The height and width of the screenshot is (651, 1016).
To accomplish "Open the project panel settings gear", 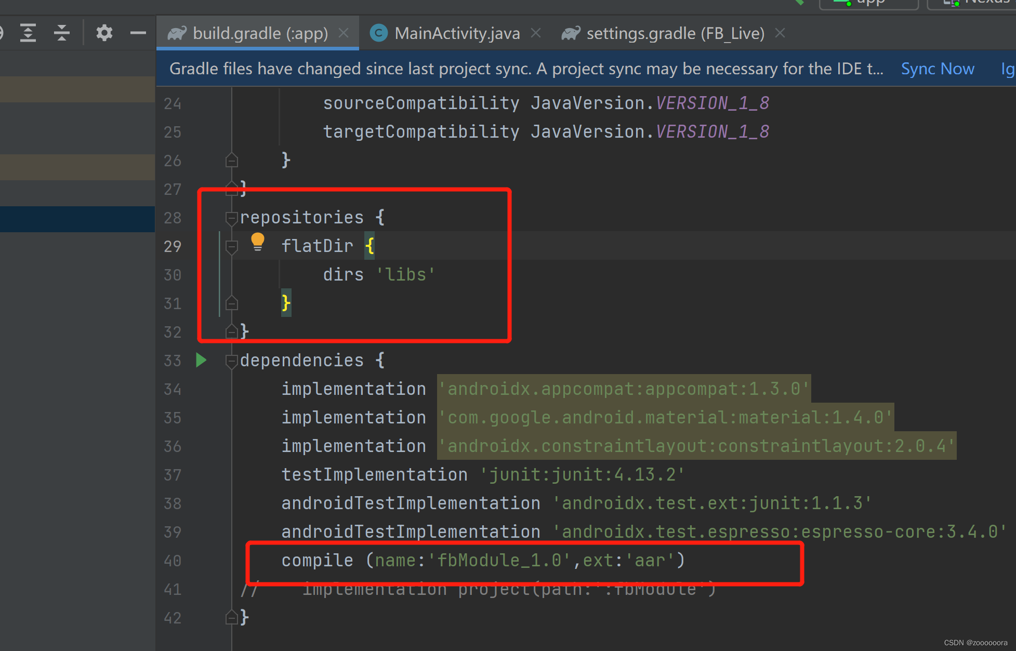I will coord(104,33).
